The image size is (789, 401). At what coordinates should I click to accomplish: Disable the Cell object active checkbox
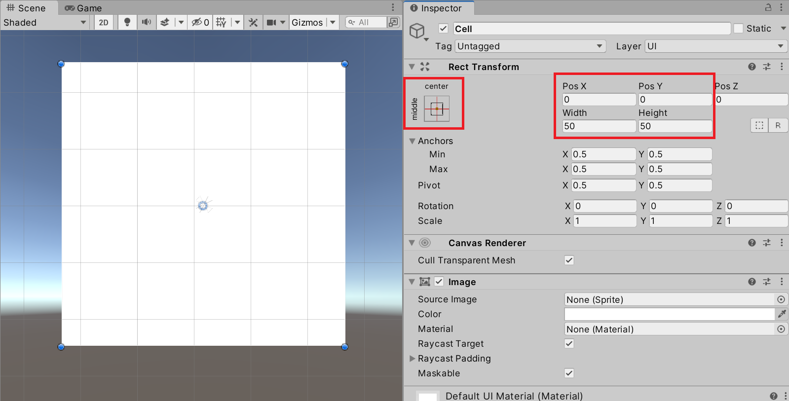pos(443,29)
